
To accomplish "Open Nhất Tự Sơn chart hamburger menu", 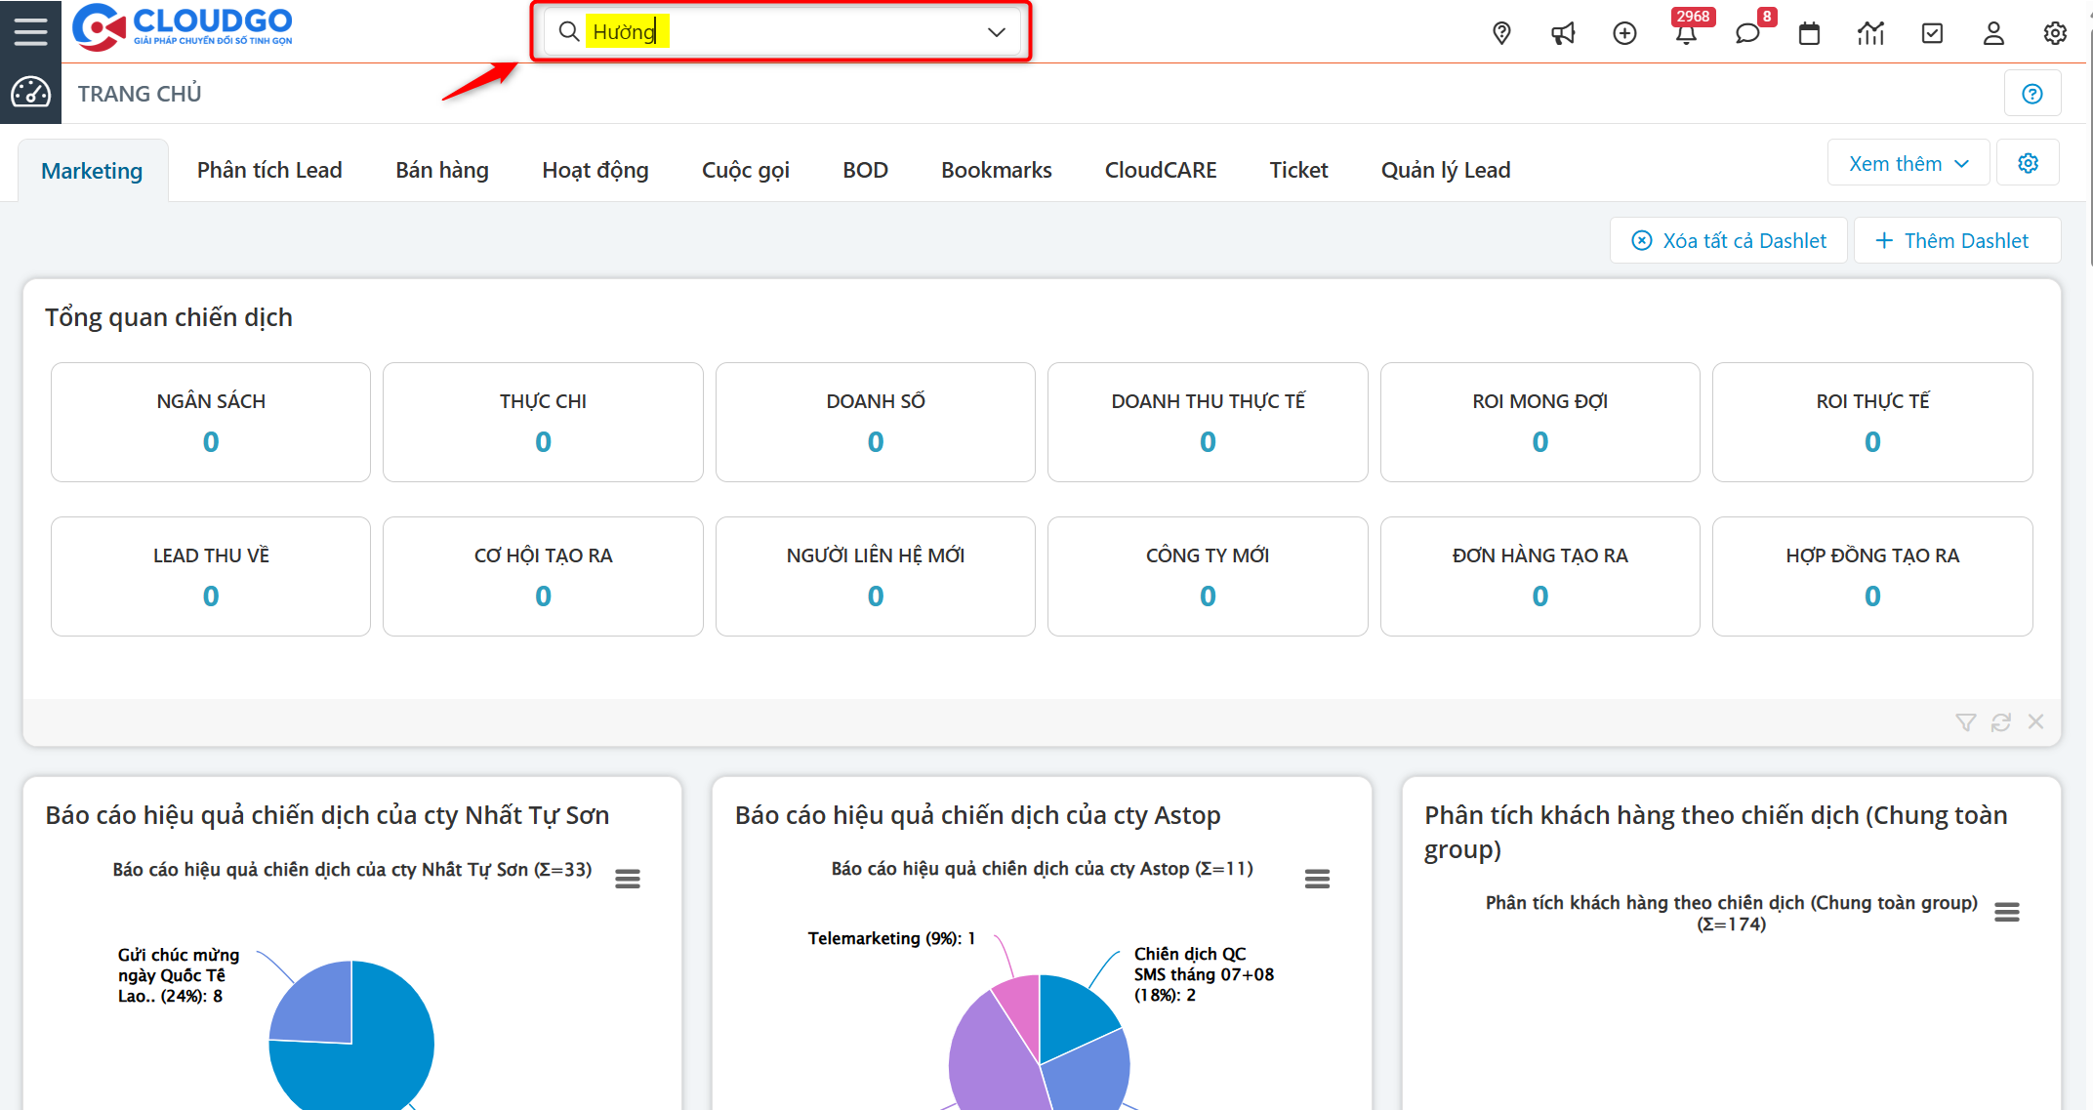I will click(628, 879).
